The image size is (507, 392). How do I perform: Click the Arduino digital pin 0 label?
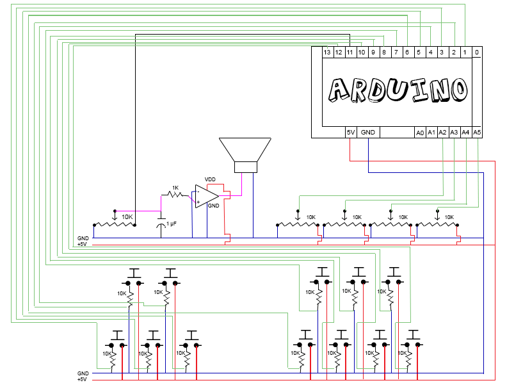point(477,52)
